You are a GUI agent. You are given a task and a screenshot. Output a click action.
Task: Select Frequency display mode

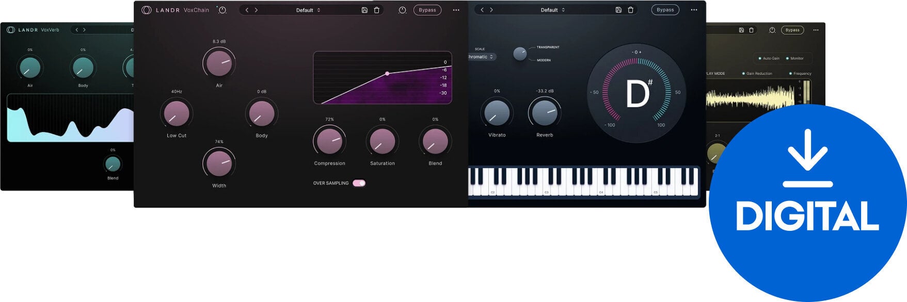(x=801, y=73)
